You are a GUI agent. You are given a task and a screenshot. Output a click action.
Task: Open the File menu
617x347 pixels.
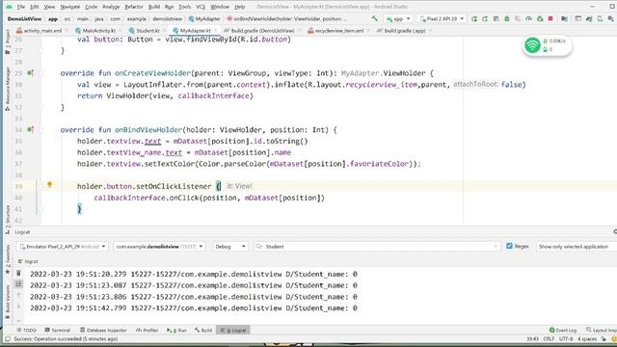click(21, 7)
